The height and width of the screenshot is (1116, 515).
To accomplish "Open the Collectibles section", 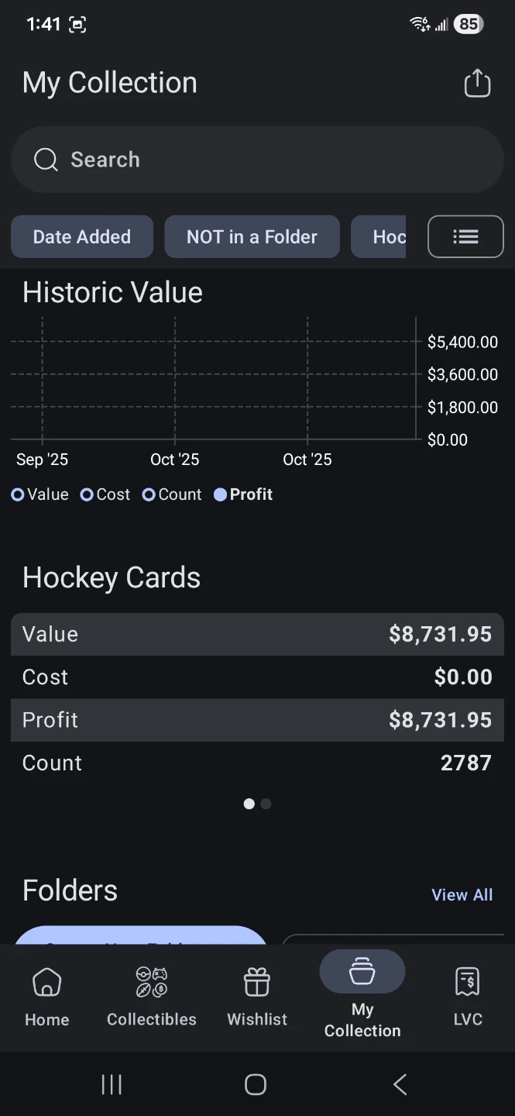I will (152, 996).
